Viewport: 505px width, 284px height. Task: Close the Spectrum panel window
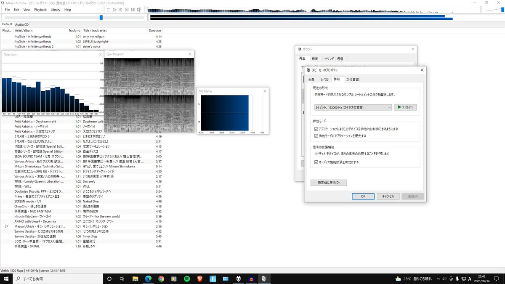100,54
